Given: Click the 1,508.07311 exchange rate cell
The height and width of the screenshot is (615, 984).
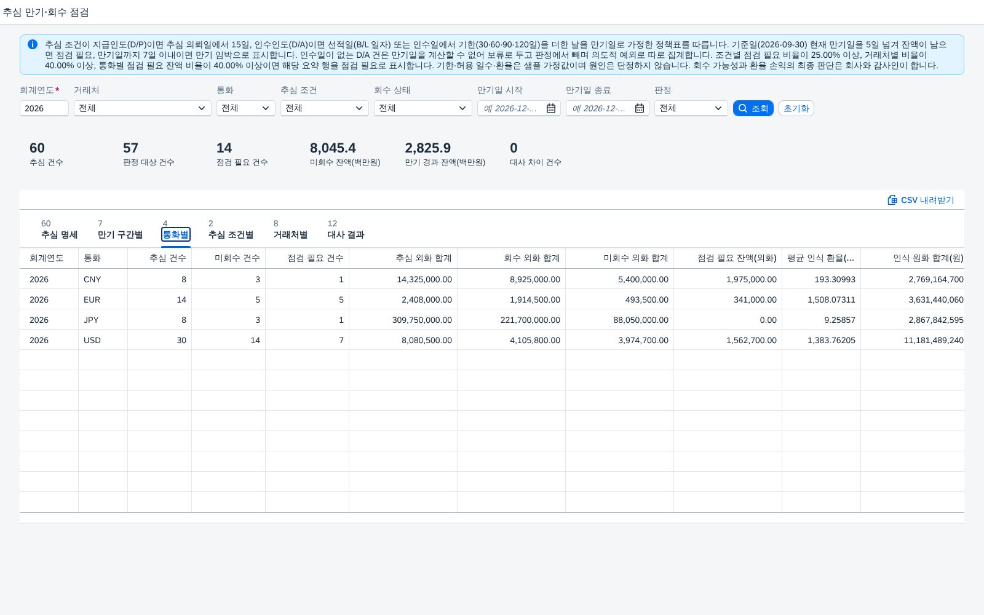Looking at the screenshot, I should click(x=822, y=300).
